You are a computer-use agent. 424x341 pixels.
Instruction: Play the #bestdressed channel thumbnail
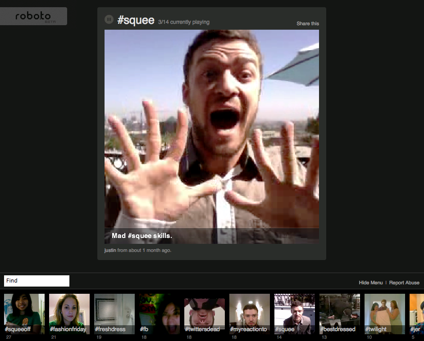tap(340, 314)
